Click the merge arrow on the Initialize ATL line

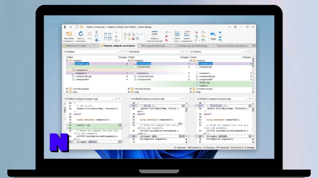[250, 106]
